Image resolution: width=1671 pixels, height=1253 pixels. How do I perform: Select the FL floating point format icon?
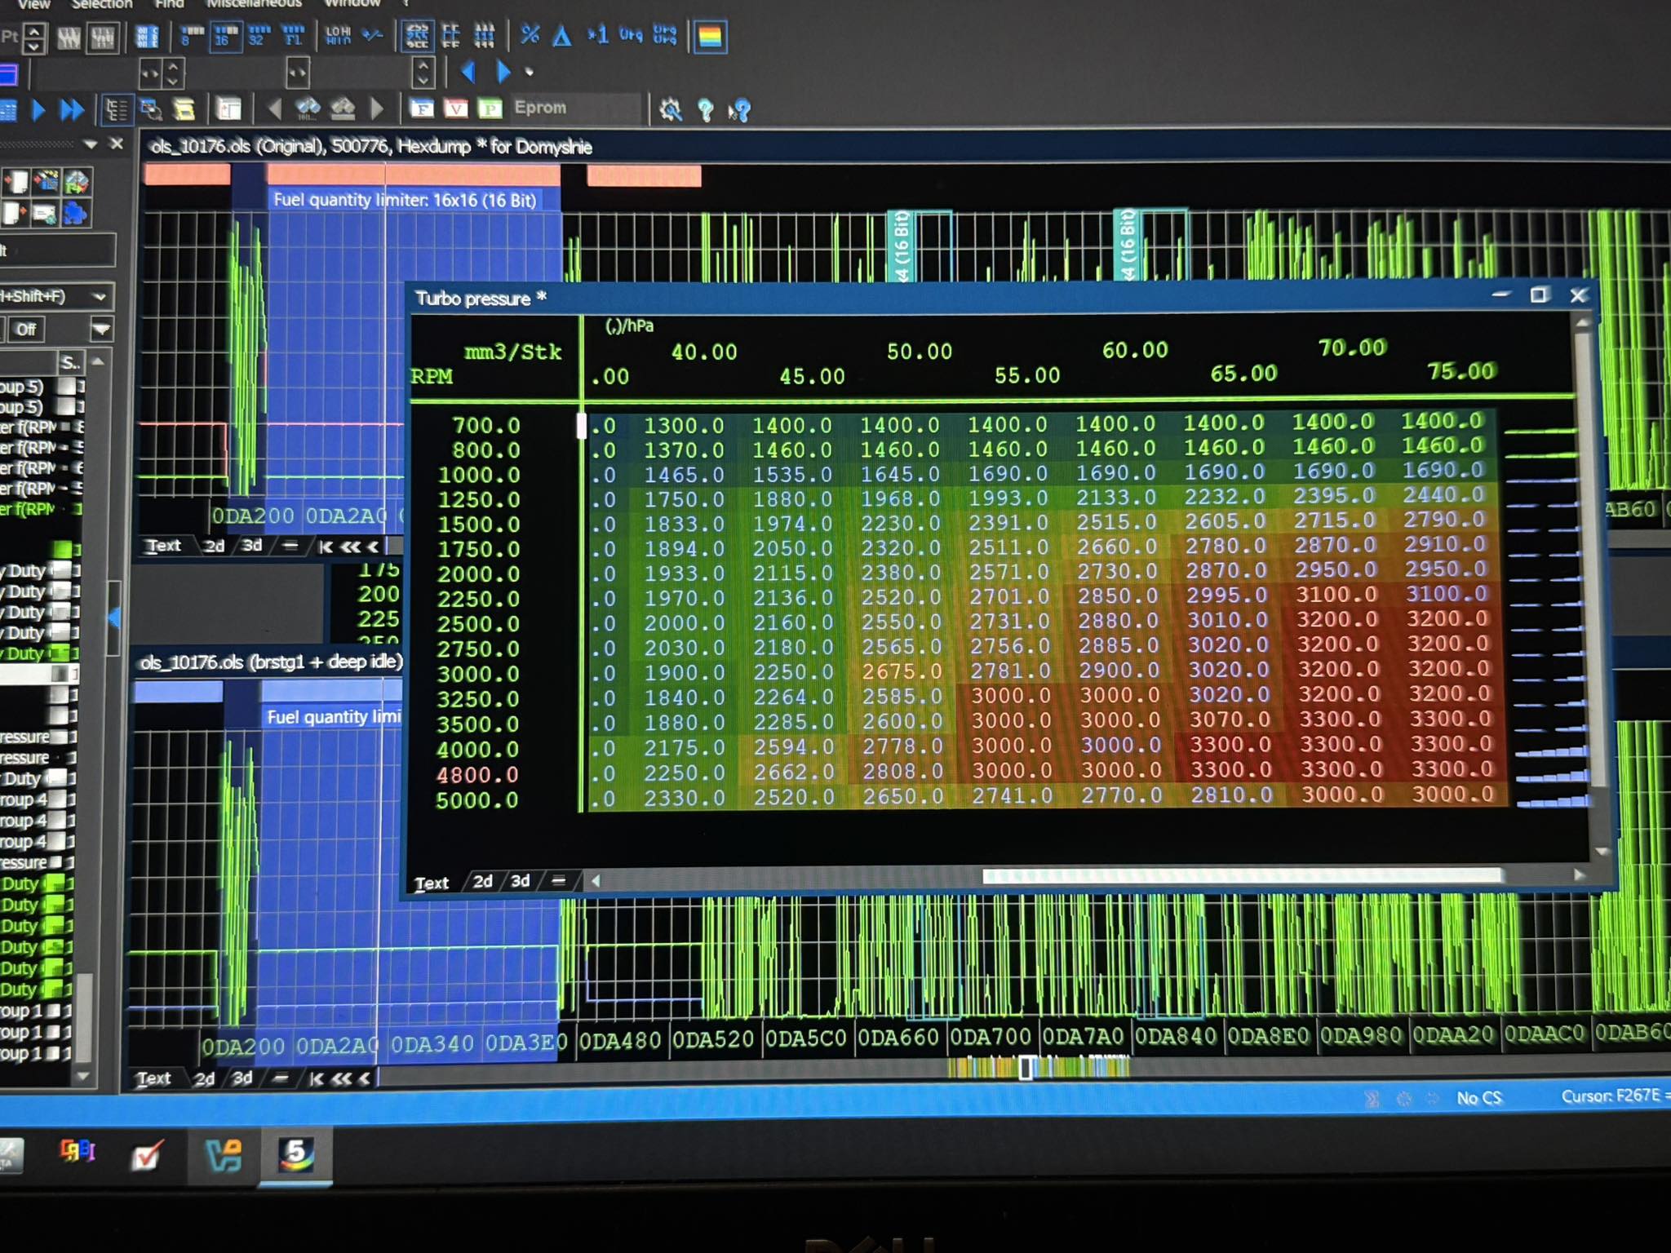(x=292, y=35)
